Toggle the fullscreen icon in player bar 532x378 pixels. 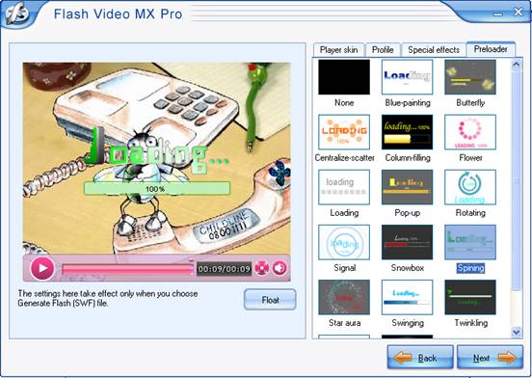click(x=261, y=268)
